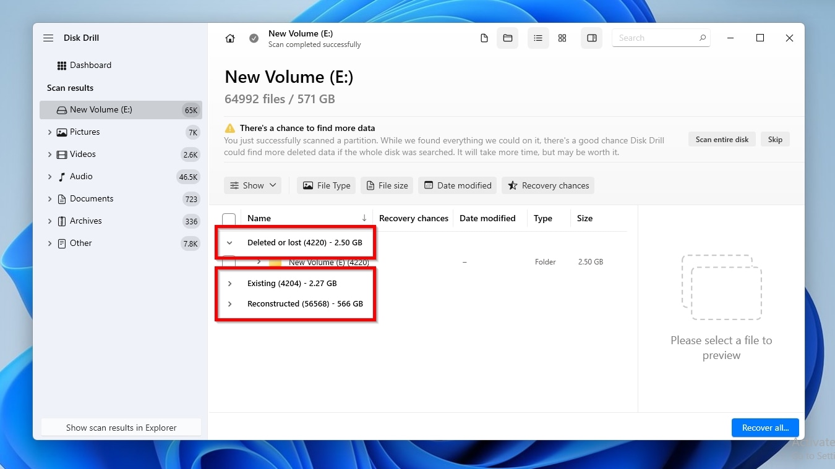This screenshot has width=835, height=469.
Task: Open the File Type filter
Action: click(x=327, y=185)
